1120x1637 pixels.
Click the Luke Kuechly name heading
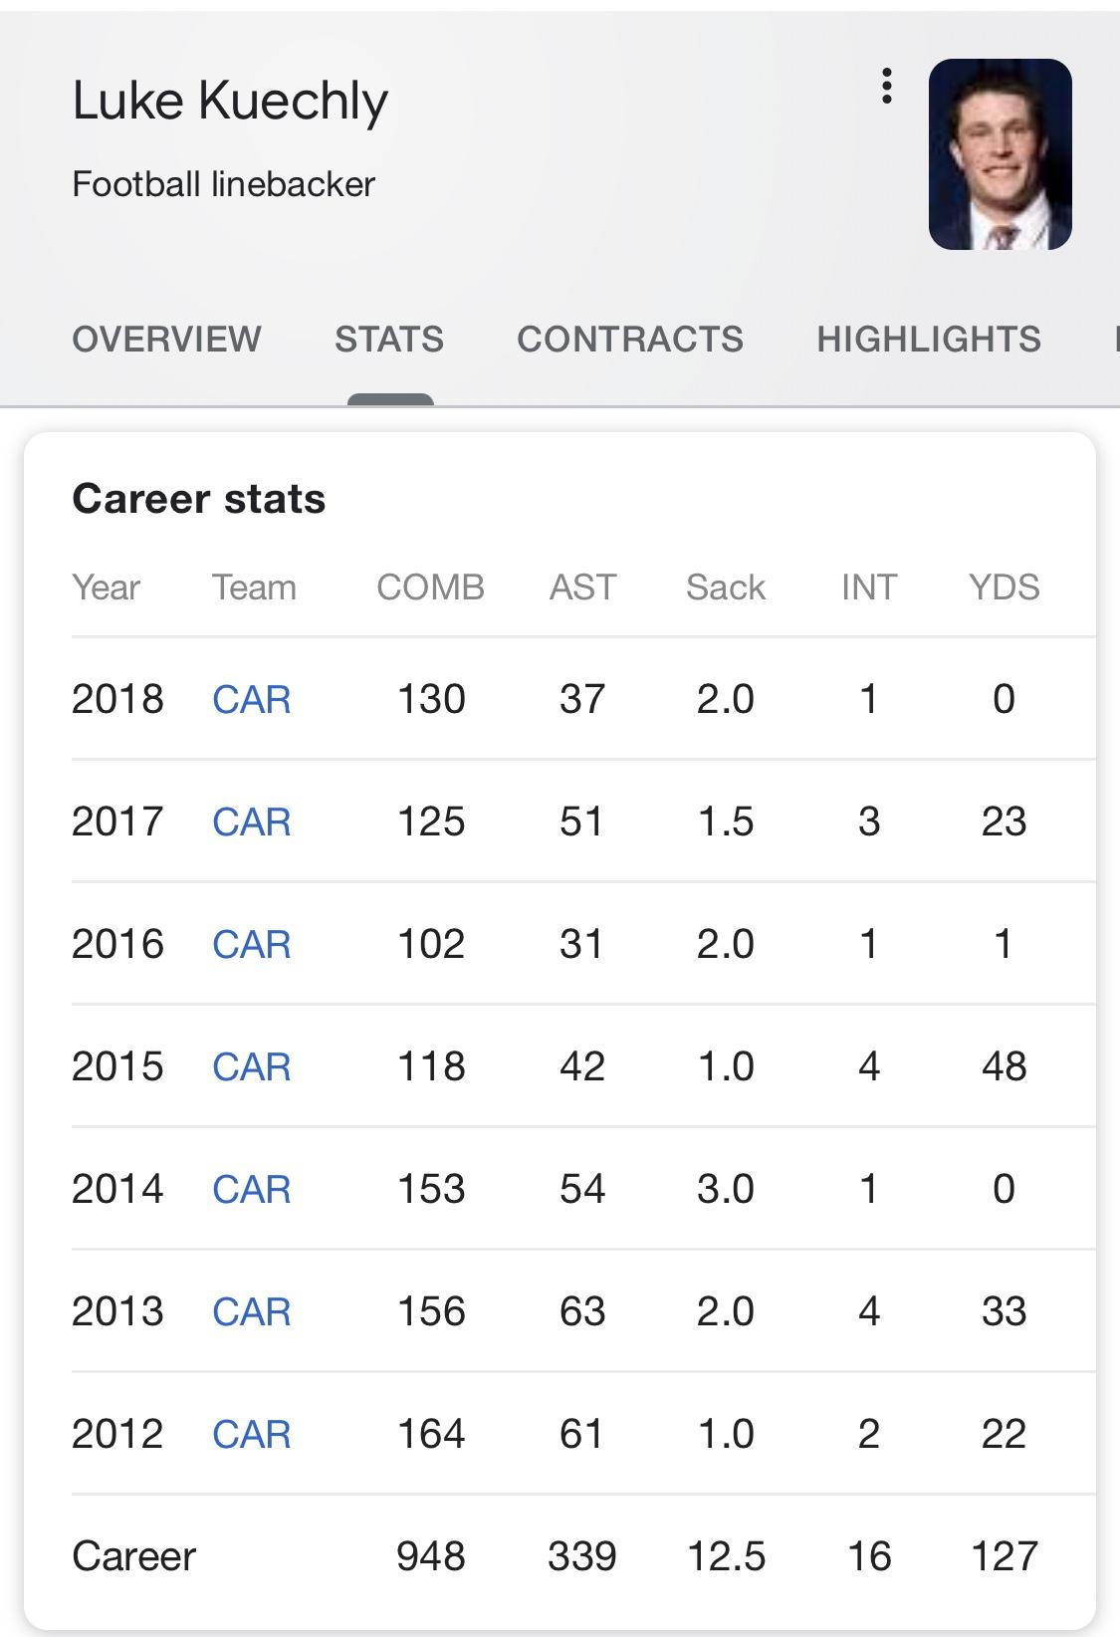pyautogui.click(x=230, y=103)
